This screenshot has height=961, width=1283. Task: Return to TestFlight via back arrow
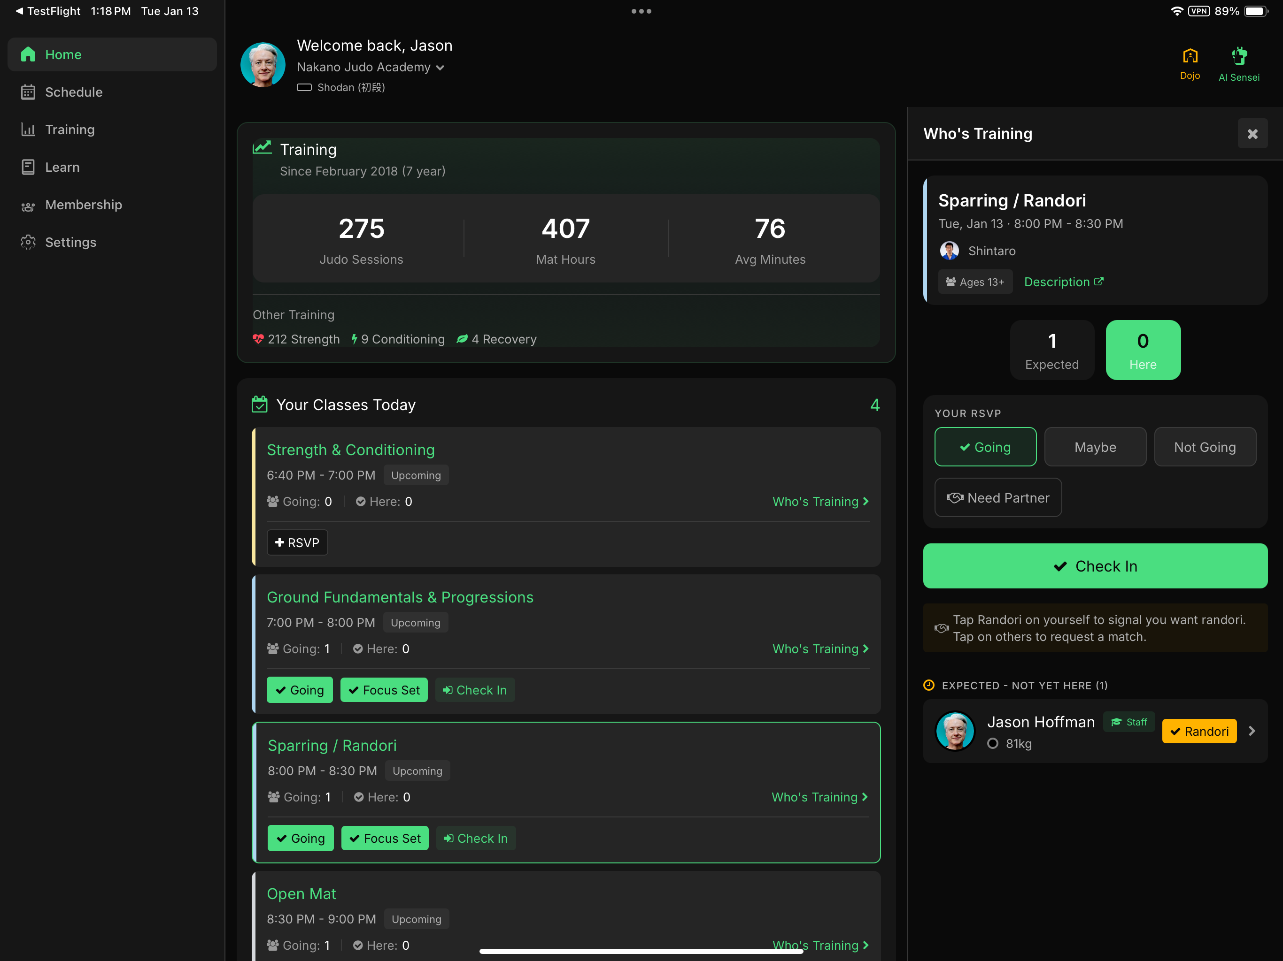[47, 11]
